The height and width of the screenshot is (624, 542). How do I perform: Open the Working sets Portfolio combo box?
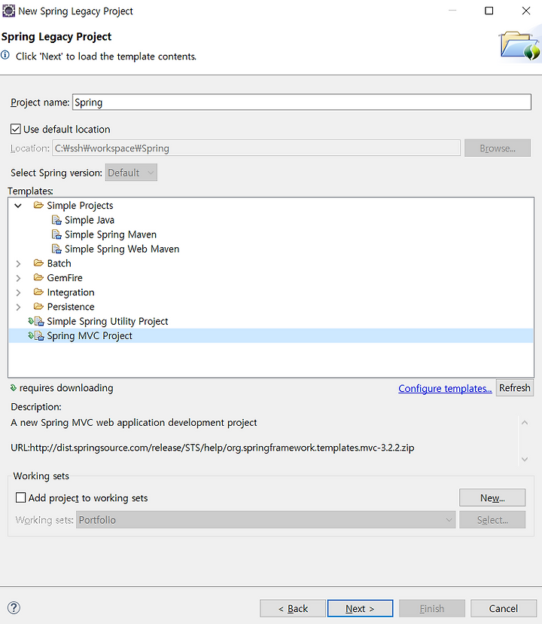point(266,520)
